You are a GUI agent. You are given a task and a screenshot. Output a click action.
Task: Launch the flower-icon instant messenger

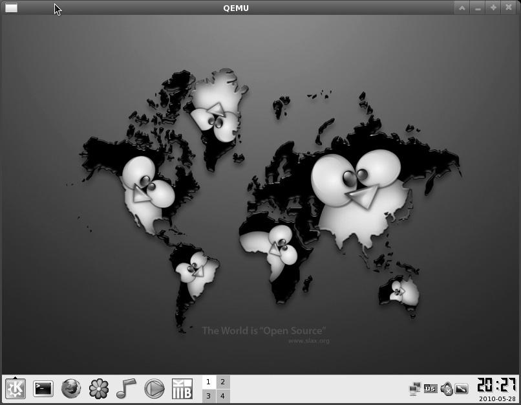point(99,388)
